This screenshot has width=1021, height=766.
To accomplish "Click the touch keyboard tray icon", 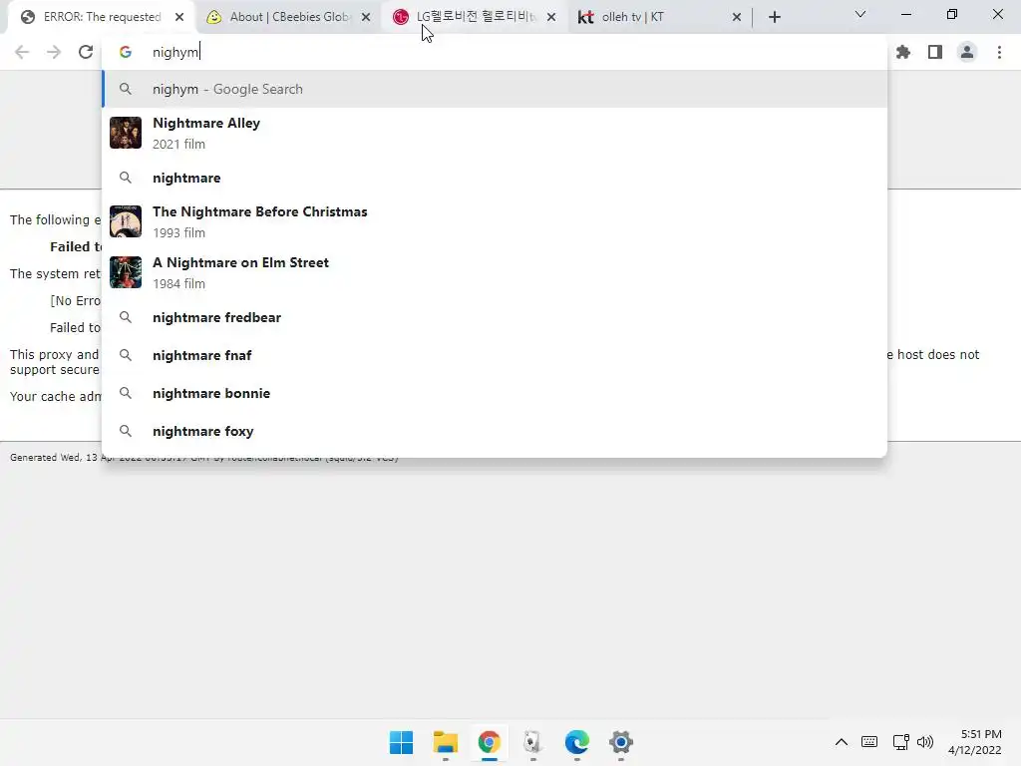I will tap(869, 742).
